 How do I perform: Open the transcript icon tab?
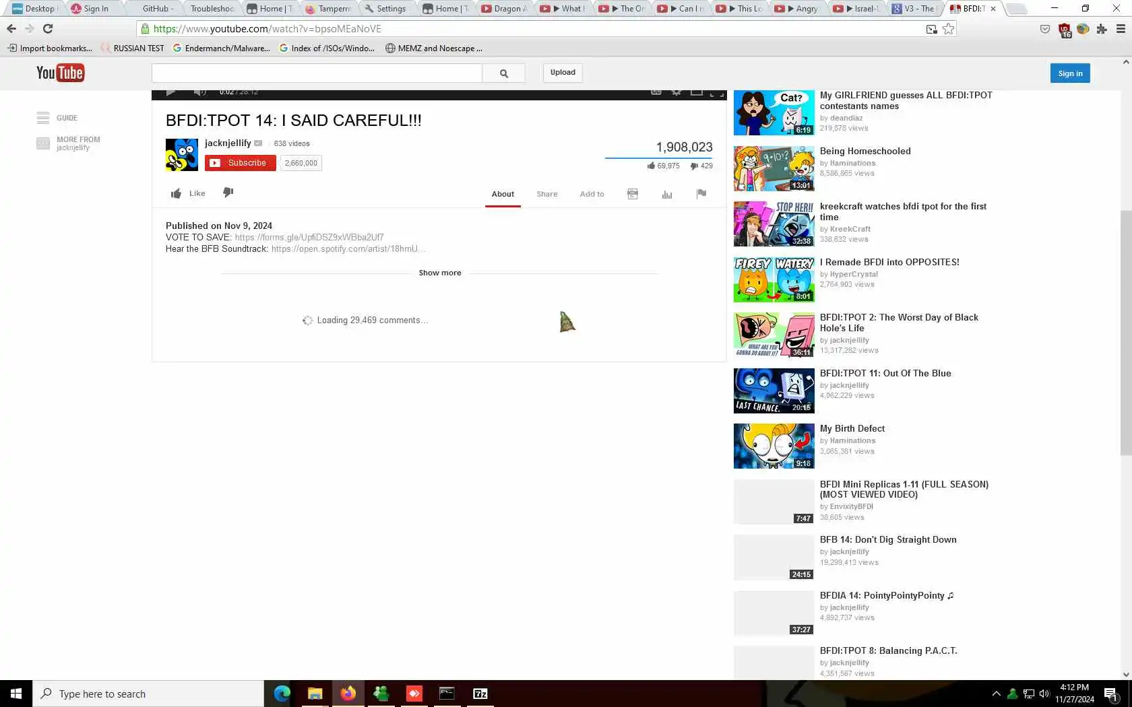(633, 194)
